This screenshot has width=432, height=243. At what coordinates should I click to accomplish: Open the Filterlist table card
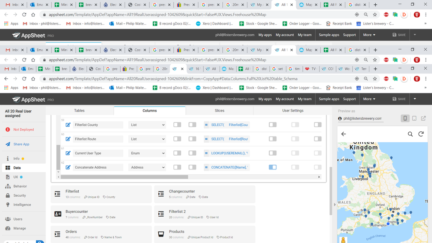(101, 194)
